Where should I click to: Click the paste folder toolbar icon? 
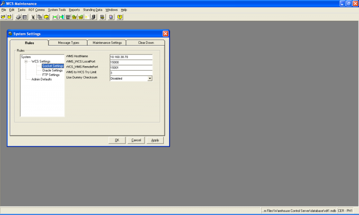pos(46,17)
